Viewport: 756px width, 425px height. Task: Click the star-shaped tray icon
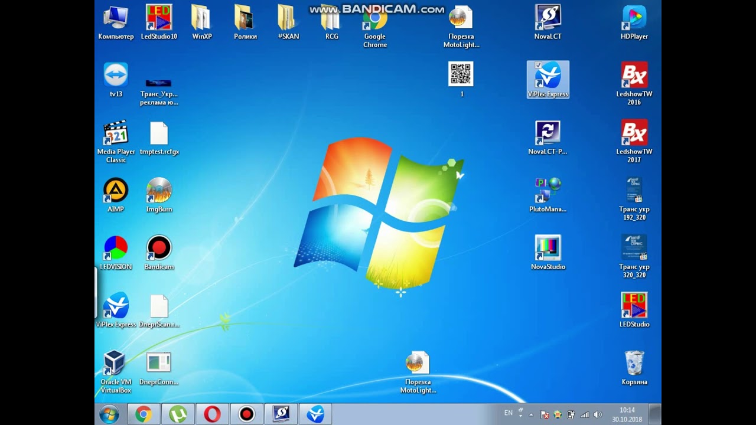tap(558, 414)
